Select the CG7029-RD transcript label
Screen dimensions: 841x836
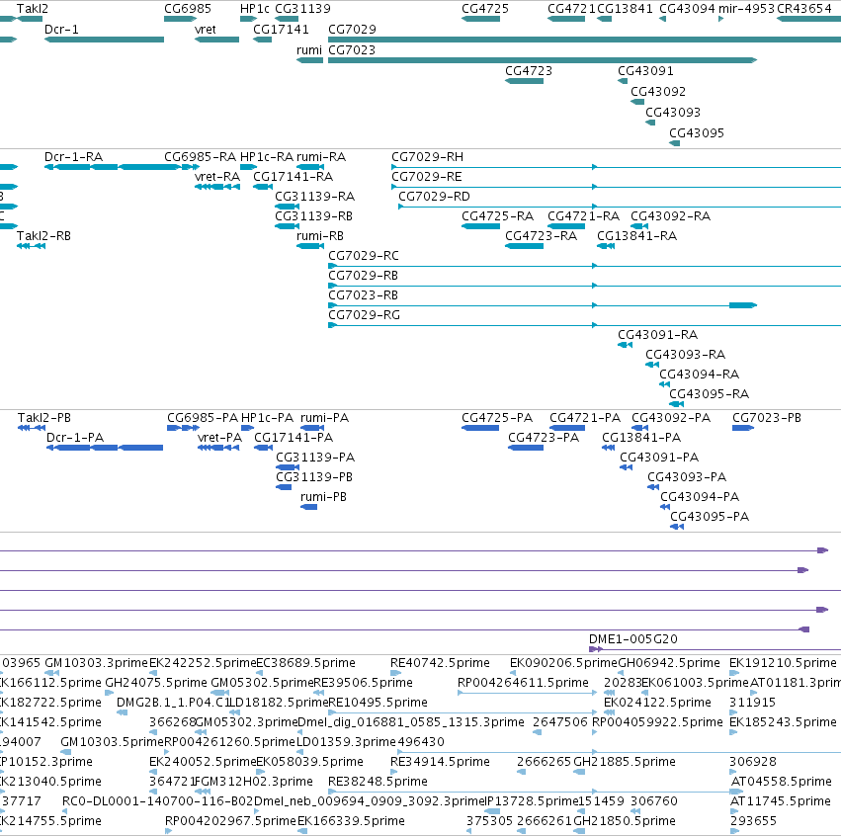pyautogui.click(x=435, y=197)
